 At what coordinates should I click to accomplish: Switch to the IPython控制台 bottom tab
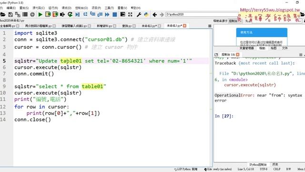click(x=258, y=164)
